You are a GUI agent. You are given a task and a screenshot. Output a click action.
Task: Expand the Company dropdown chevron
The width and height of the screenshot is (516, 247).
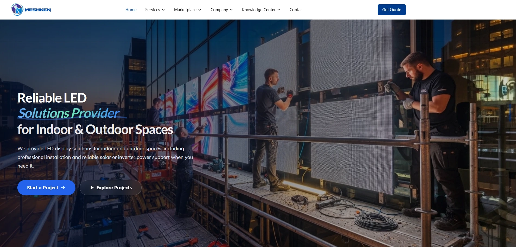click(x=231, y=10)
